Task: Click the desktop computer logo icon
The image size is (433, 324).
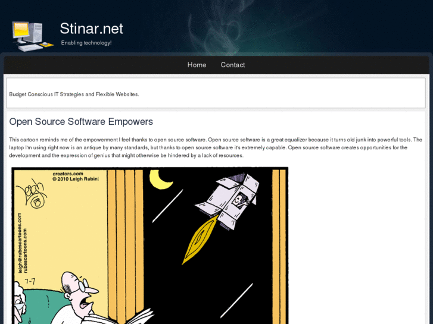Action: coord(33,36)
